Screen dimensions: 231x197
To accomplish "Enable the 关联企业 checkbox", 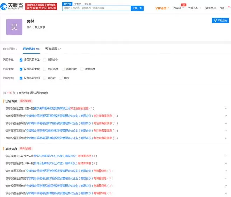I will pos(45,60).
